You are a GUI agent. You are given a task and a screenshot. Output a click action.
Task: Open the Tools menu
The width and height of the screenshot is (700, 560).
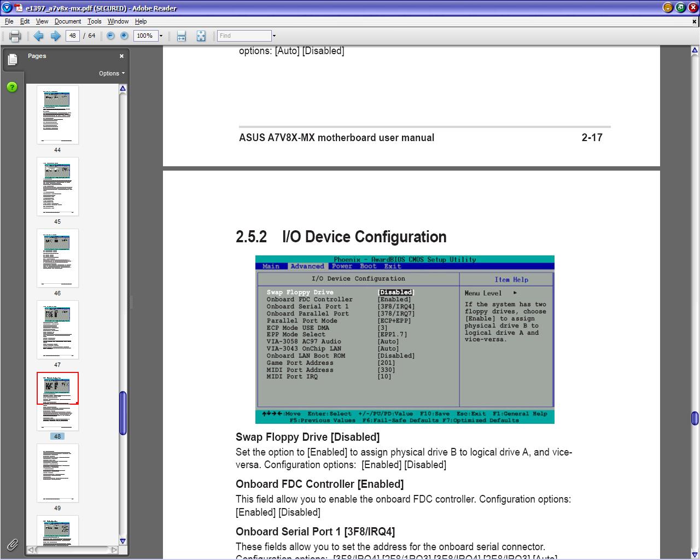(94, 21)
